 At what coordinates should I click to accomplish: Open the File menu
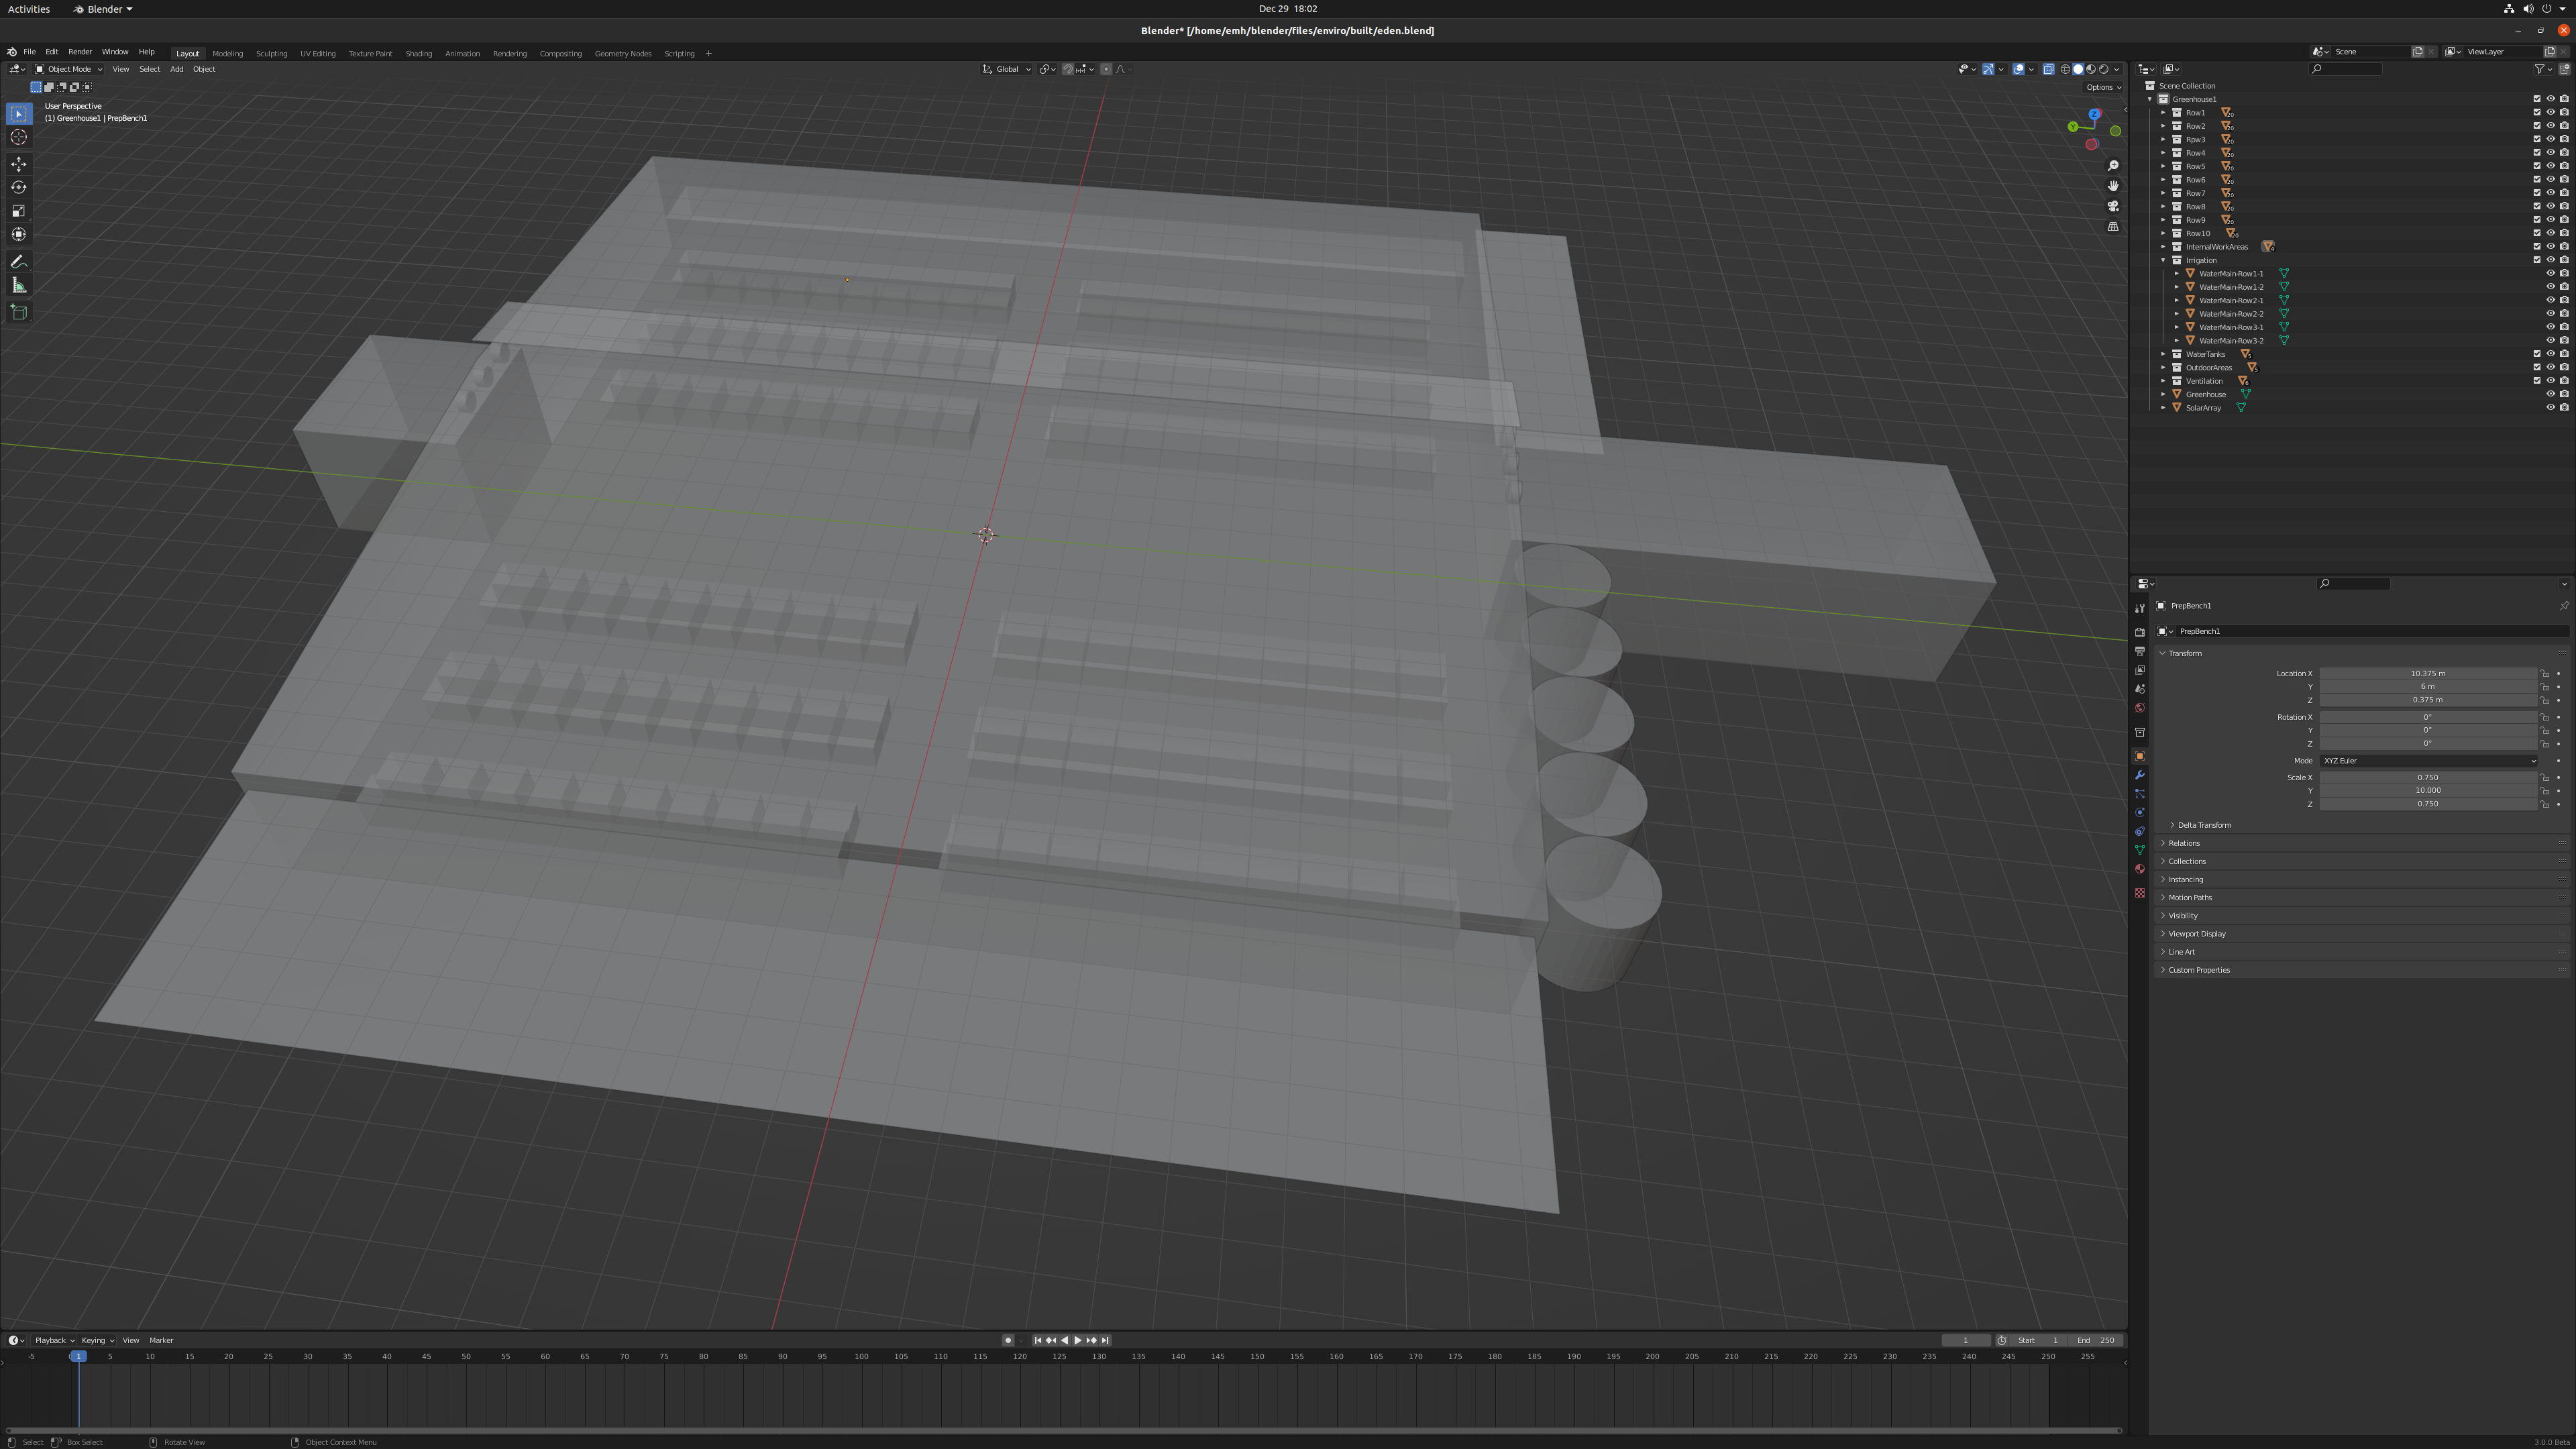point(30,52)
